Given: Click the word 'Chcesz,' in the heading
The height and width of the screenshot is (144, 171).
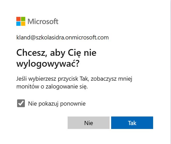Looking at the screenshot, I should point(30,53).
